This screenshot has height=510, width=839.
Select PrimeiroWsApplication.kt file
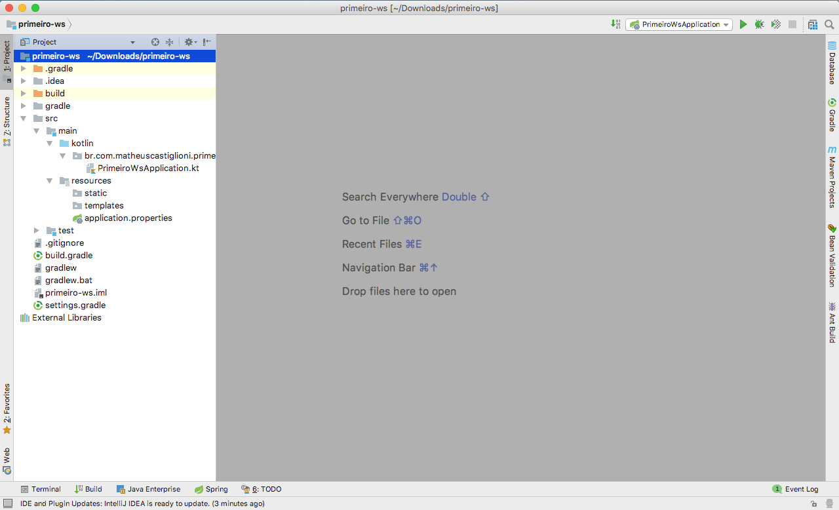142,168
